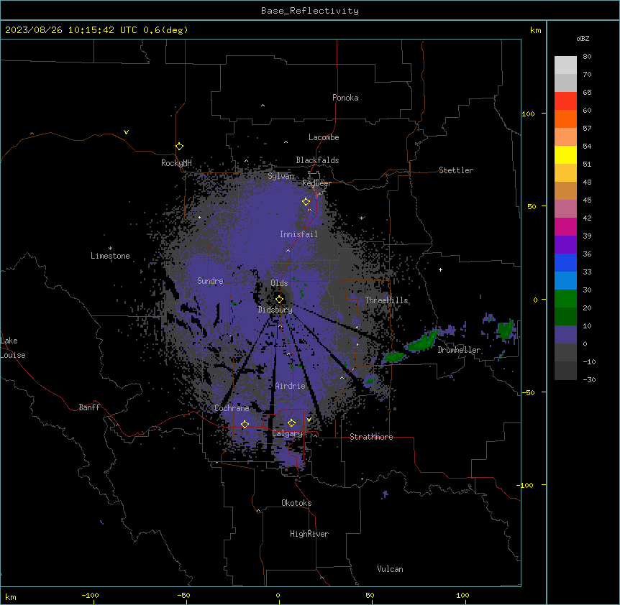This screenshot has height=605, width=620.
Task: Click the yellow diamond marker below Cochrane
Action: pyautogui.click(x=245, y=425)
